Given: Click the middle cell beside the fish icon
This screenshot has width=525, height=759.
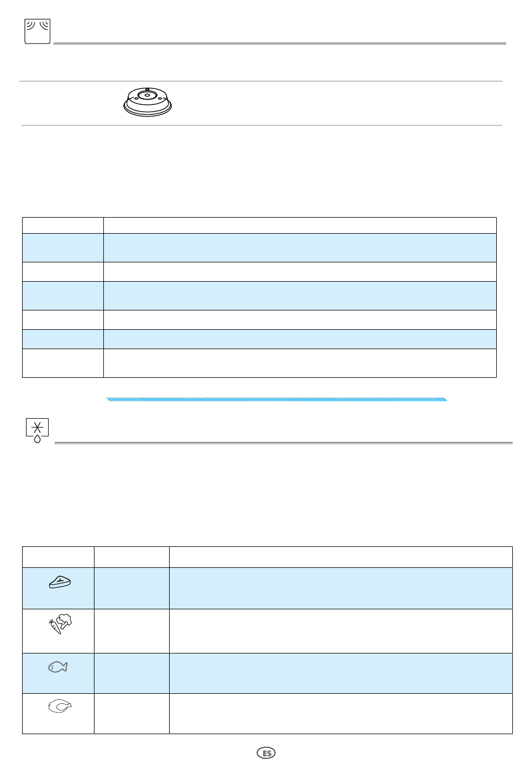Looking at the screenshot, I should pyautogui.click(x=132, y=673).
